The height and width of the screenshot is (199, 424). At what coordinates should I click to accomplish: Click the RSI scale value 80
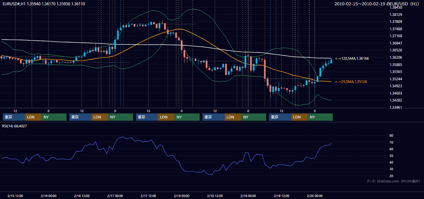point(391,136)
